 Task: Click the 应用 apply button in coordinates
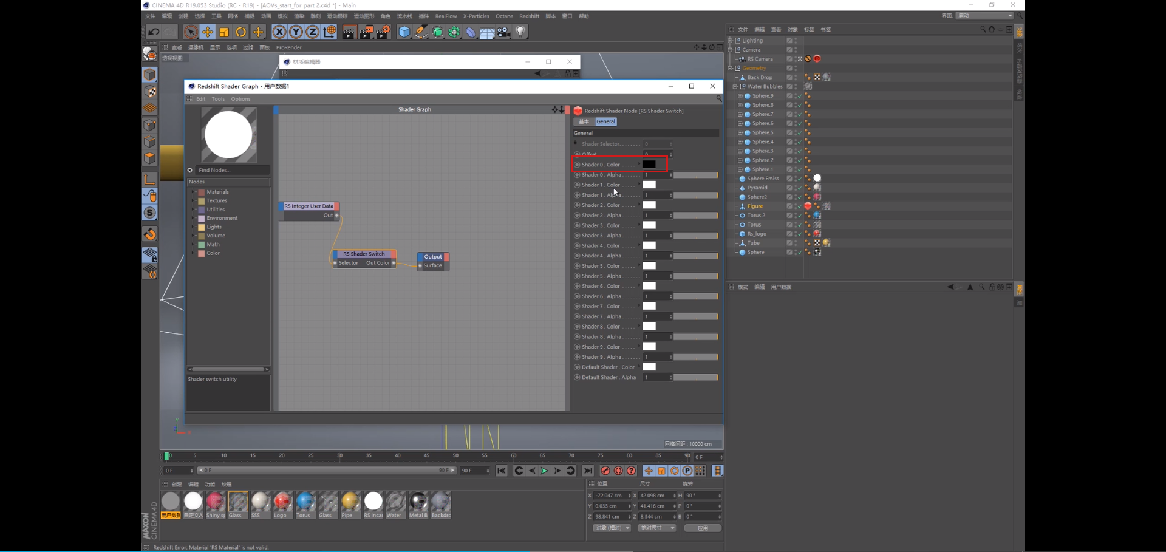[703, 528]
